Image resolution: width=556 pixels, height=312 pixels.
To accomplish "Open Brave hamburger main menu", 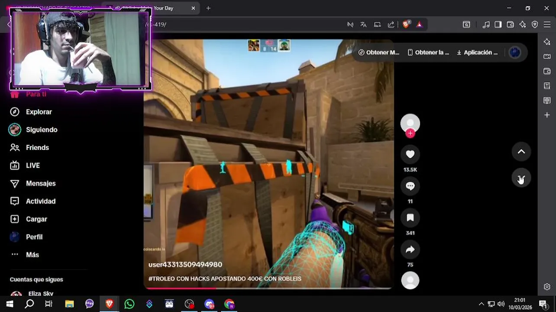I will coord(547,25).
